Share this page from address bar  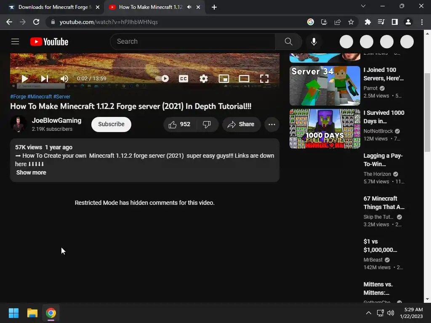[338, 22]
